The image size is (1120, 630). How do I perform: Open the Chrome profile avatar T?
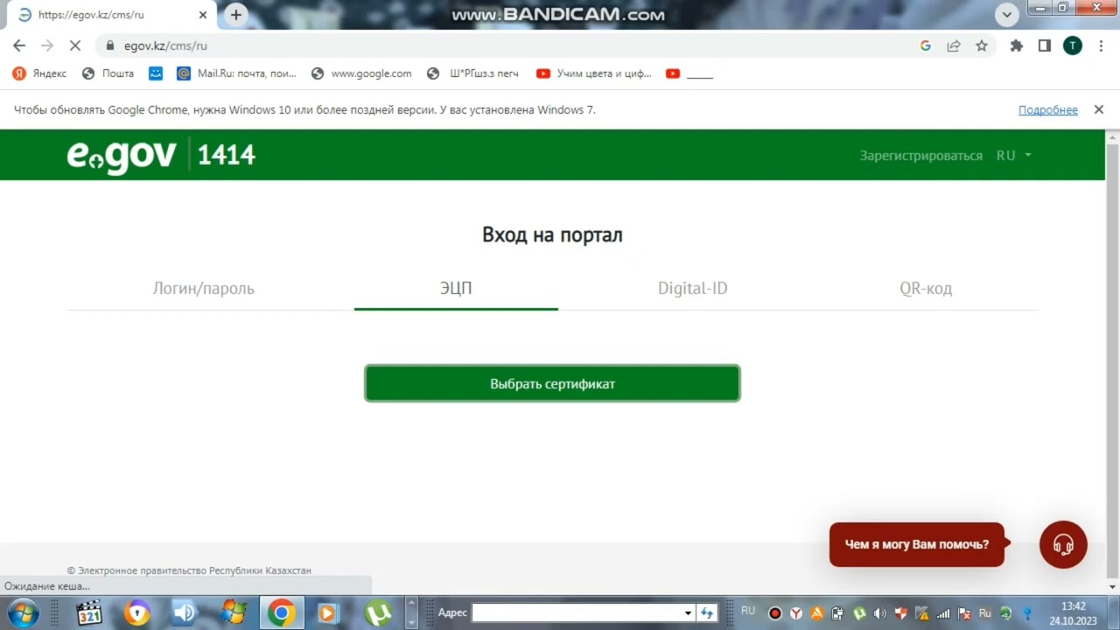(1073, 45)
